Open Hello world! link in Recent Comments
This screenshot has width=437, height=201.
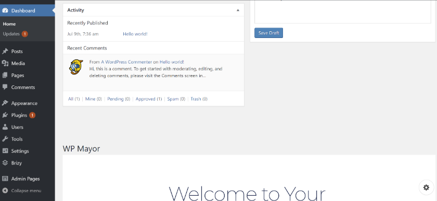(172, 62)
